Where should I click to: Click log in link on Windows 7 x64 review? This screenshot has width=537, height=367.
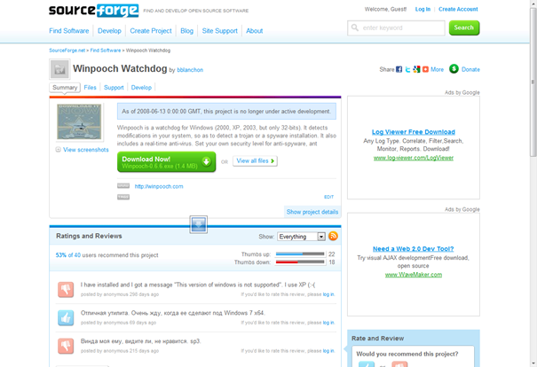328,323
